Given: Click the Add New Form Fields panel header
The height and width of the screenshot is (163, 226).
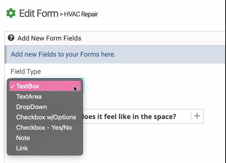Looking at the screenshot, I should pos(115,38).
